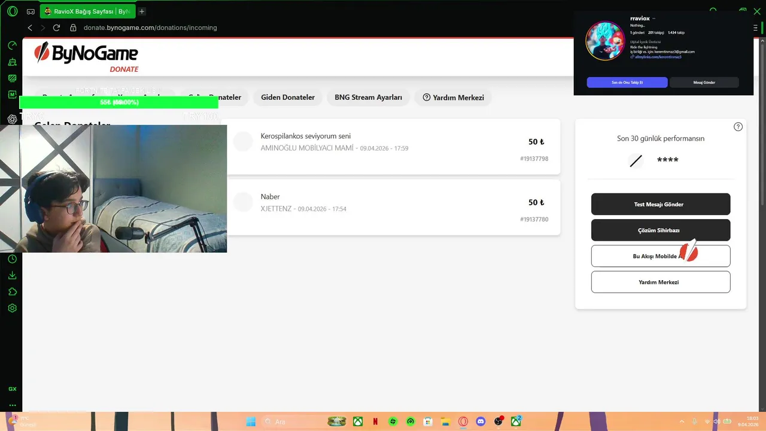The width and height of the screenshot is (766, 431).
Task: Open Downloads in the sidebar
Action: [x=12, y=275]
